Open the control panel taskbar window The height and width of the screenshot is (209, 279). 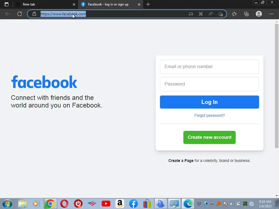point(174,204)
